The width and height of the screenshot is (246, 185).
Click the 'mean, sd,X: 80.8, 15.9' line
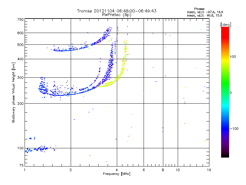coord(204,15)
